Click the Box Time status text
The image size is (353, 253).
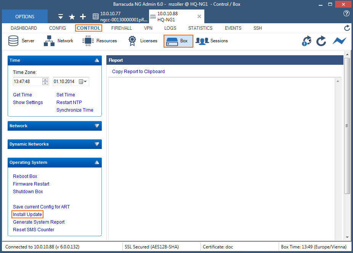click(314, 247)
